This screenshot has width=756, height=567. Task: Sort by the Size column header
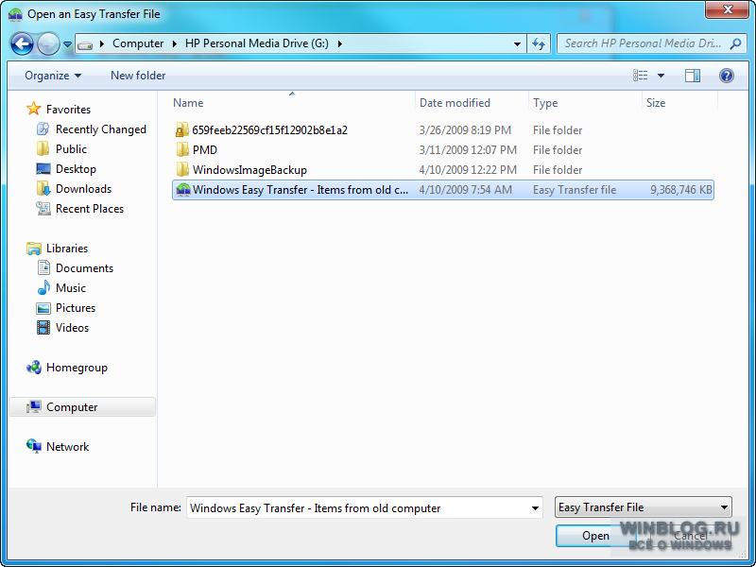point(656,103)
